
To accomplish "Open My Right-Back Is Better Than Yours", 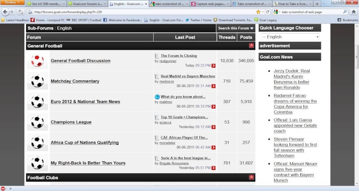I will click(88, 163).
